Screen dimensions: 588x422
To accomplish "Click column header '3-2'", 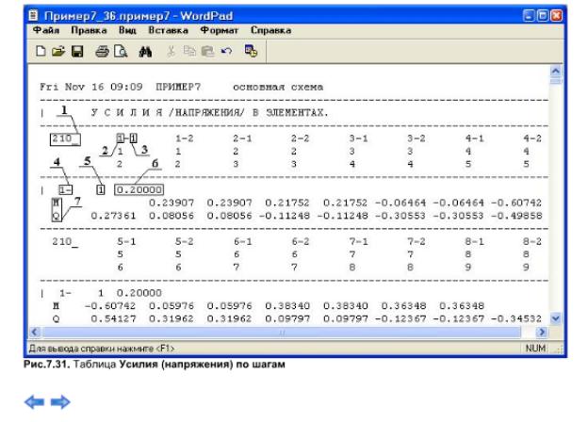I will click(416, 138).
